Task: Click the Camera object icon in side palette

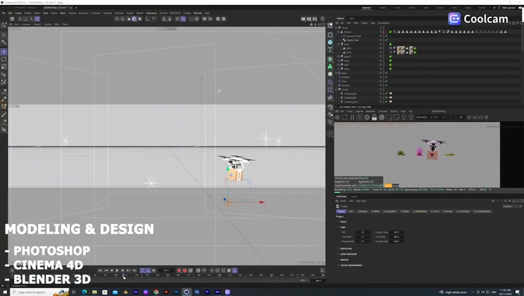Action: point(330,115)
